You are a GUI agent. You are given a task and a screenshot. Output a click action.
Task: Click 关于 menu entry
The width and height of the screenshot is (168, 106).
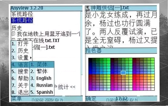click(x=20, y=85)
